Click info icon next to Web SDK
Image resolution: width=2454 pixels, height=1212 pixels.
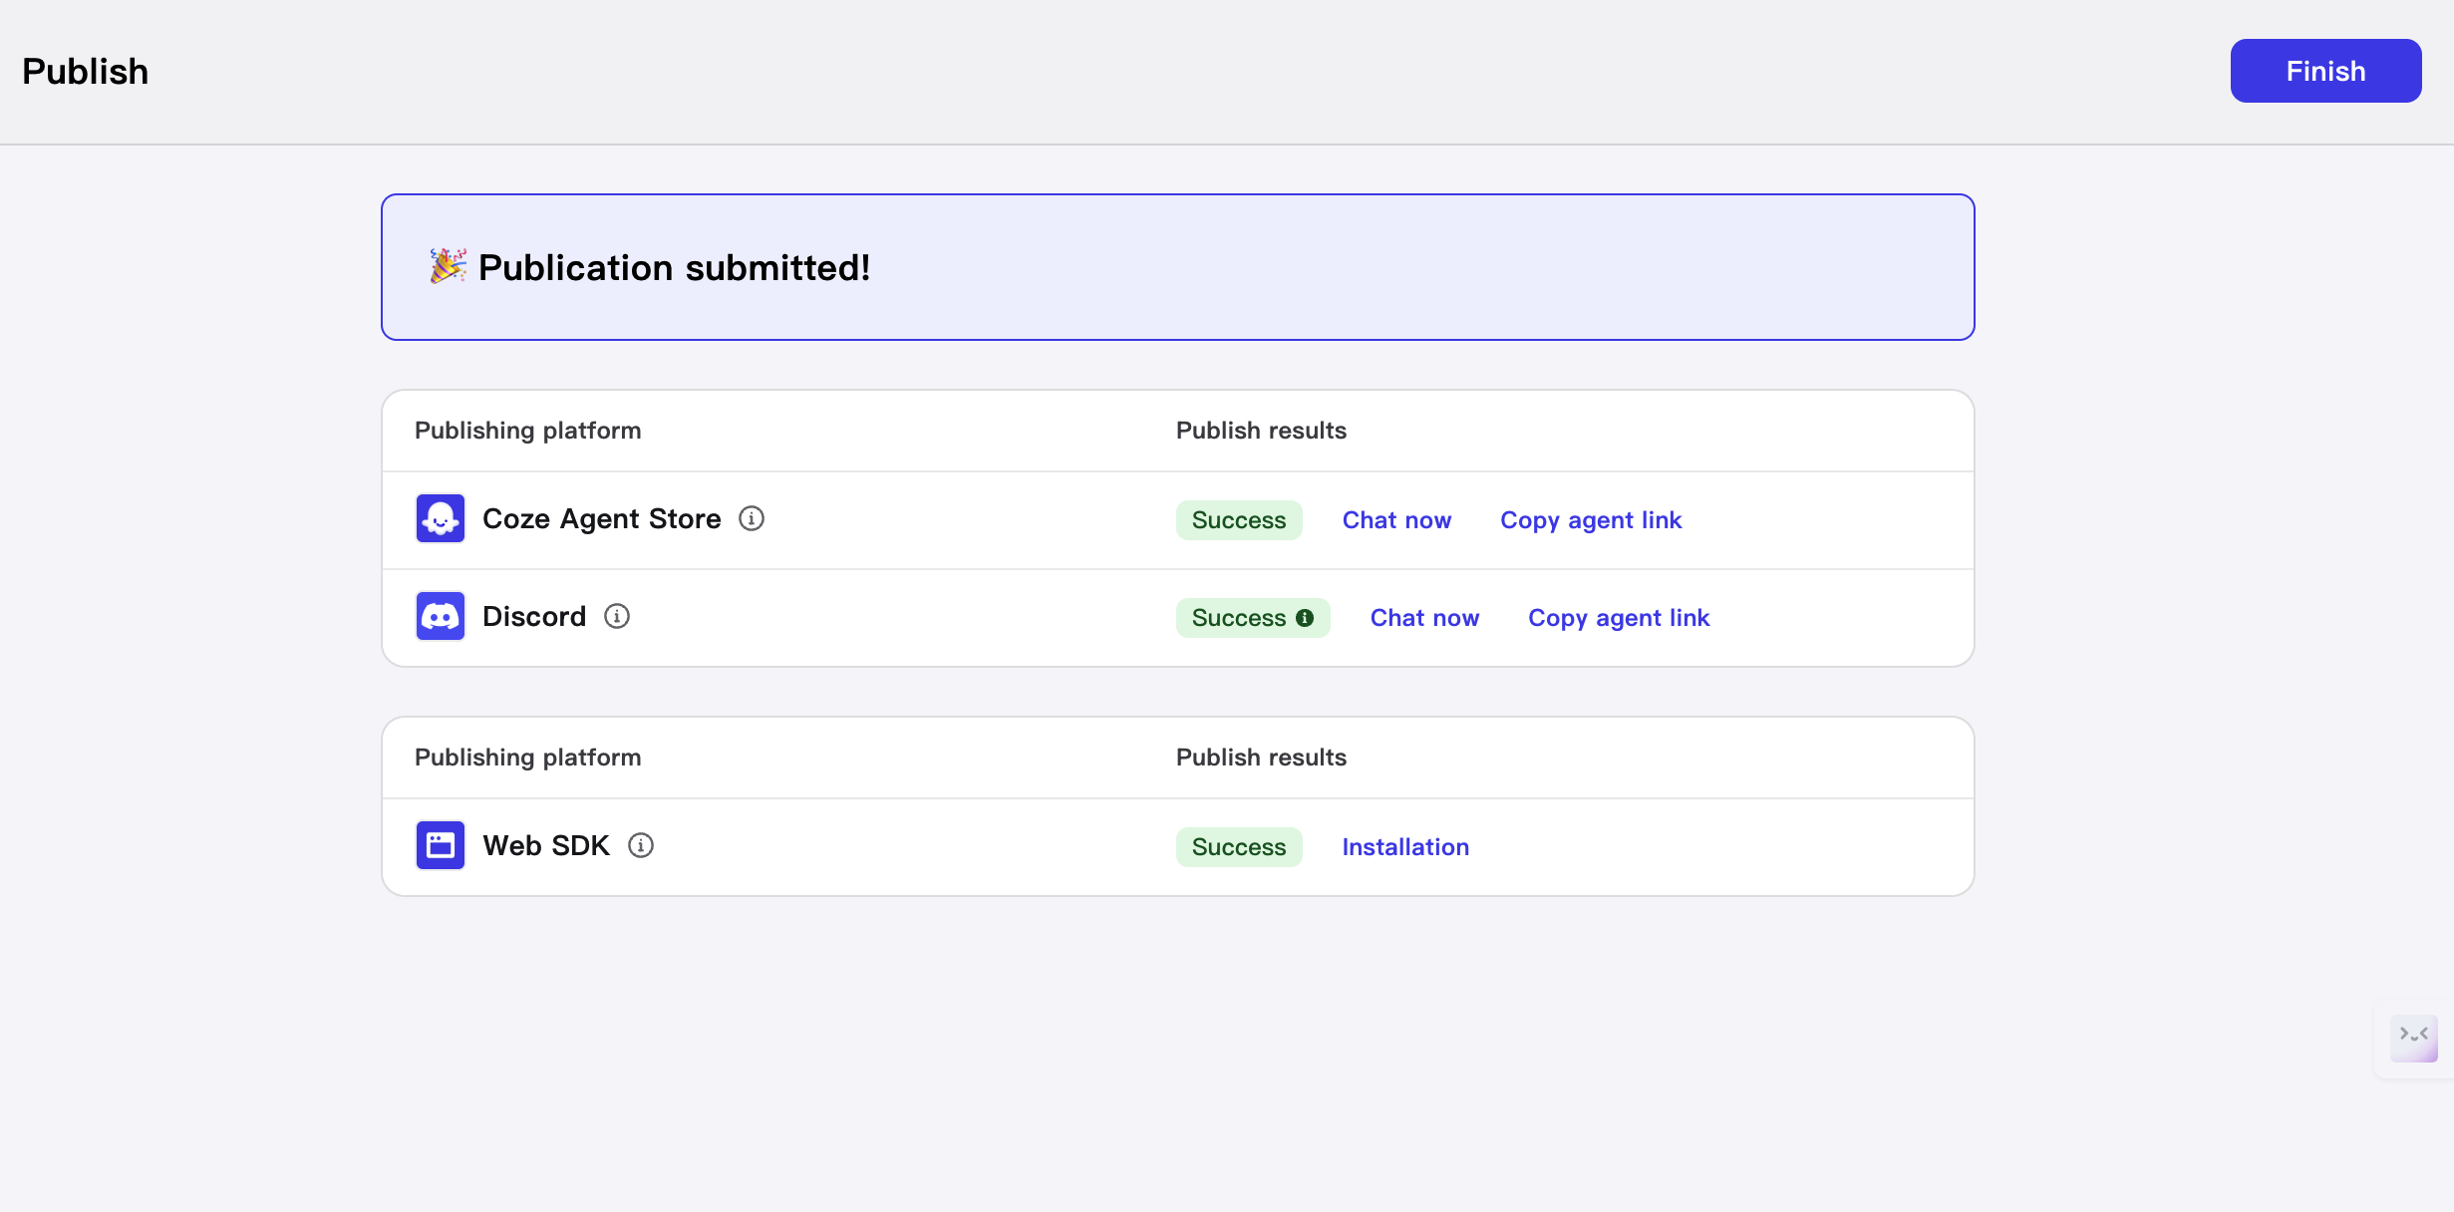click(x=641, y=845)
